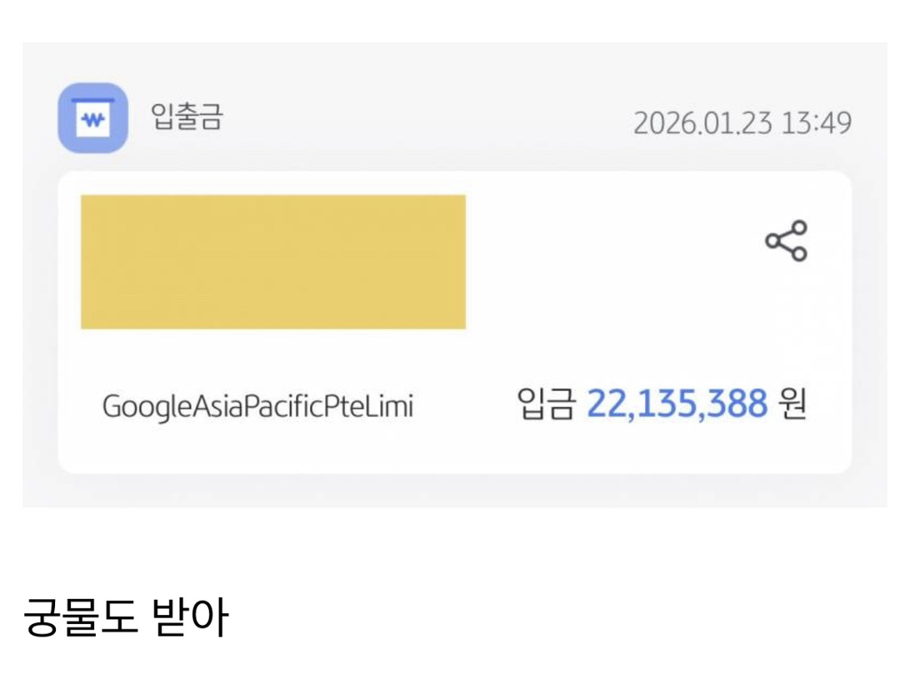This screenshot has width=910, height=695.
Task: Click the blue amount 22,135,388
Action: pos(677,405)
